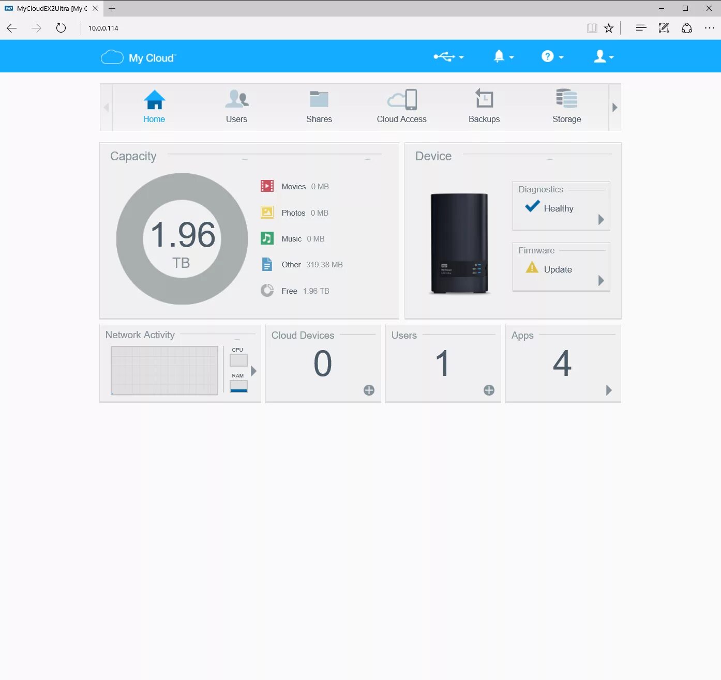Click the Network Activity graph

pyautogui.click(x=164, y=370)
